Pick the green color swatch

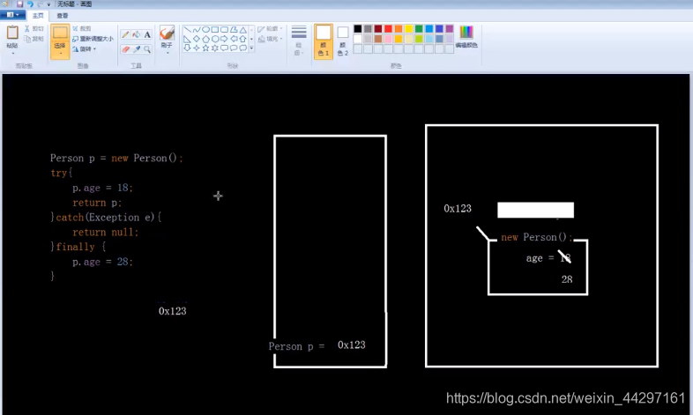419,29
